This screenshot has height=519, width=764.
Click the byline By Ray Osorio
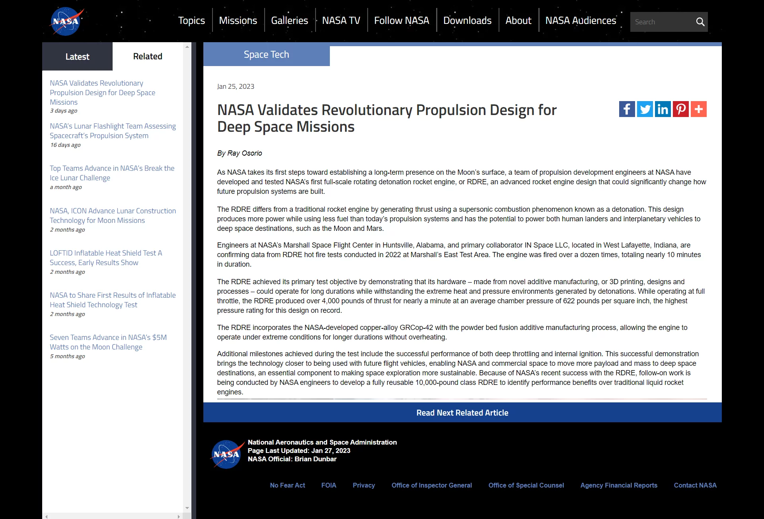240,153
